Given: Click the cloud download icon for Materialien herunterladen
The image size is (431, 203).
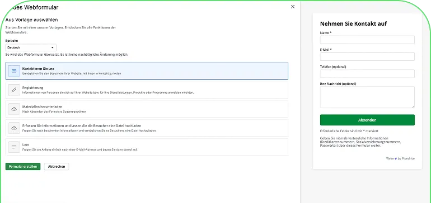Looking at the screenshot, I should click(14, 109).
